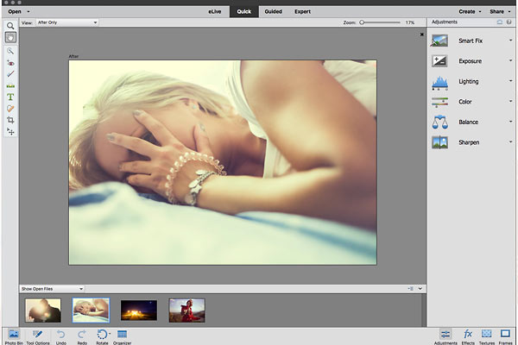
Task: Expand the Smart Fix adjustment arrow
Action: tap(510, 41)
